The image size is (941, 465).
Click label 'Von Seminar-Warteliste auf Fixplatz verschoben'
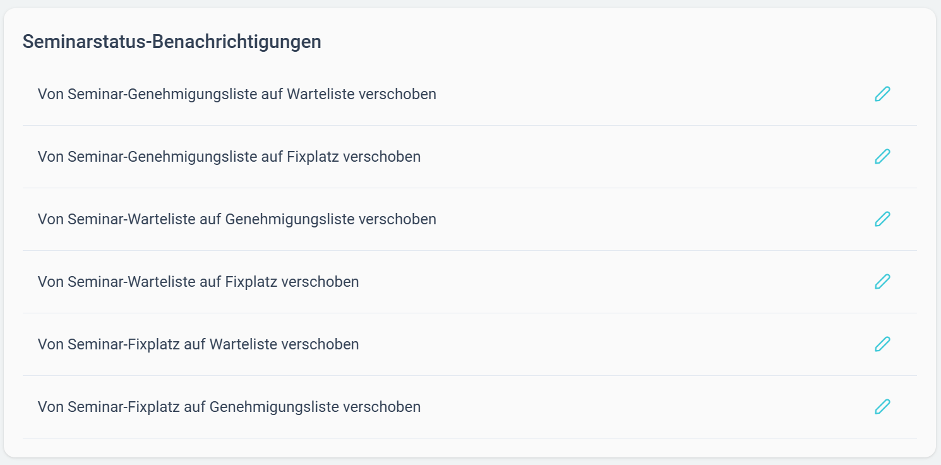tap(198, 282)
